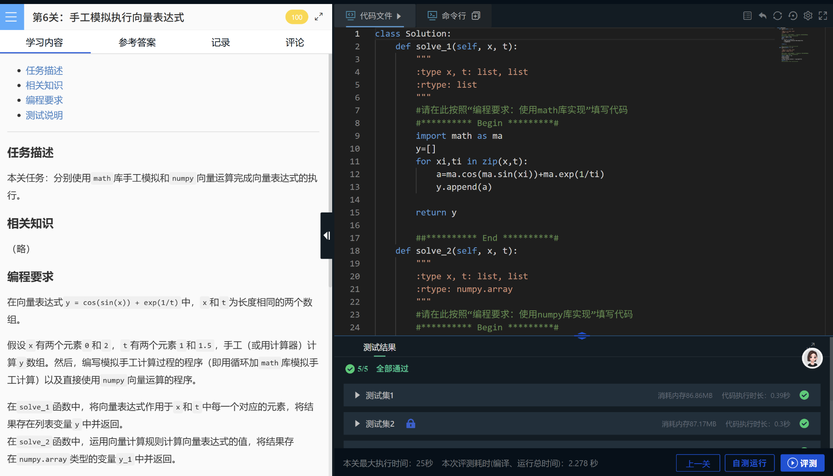Click the yellow 100 score badge

pyautogui.click(x=297, y=17)
